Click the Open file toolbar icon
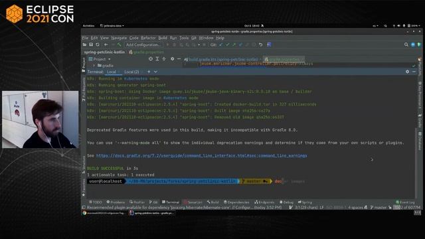 click(x=85, y=44)
